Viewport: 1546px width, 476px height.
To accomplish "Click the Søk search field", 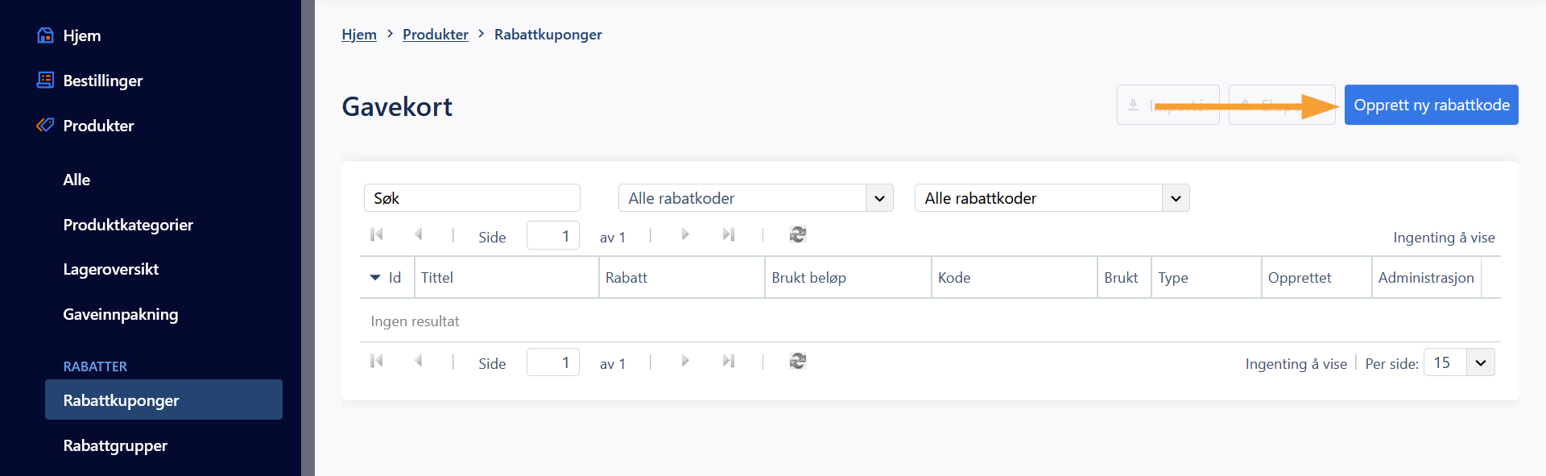I will point(472,198).
